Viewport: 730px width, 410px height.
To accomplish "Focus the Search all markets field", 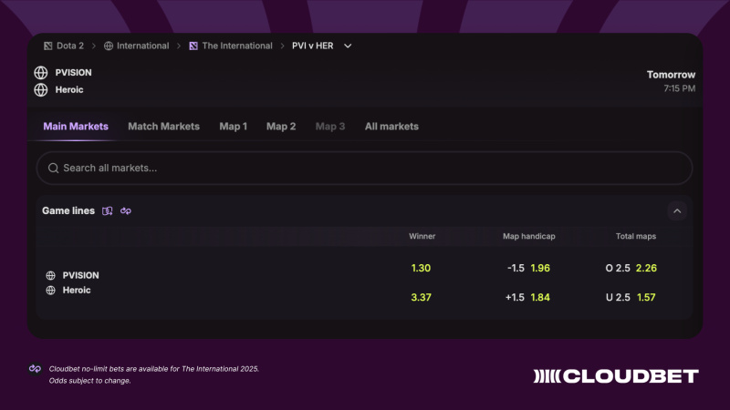I will point(365,169).
